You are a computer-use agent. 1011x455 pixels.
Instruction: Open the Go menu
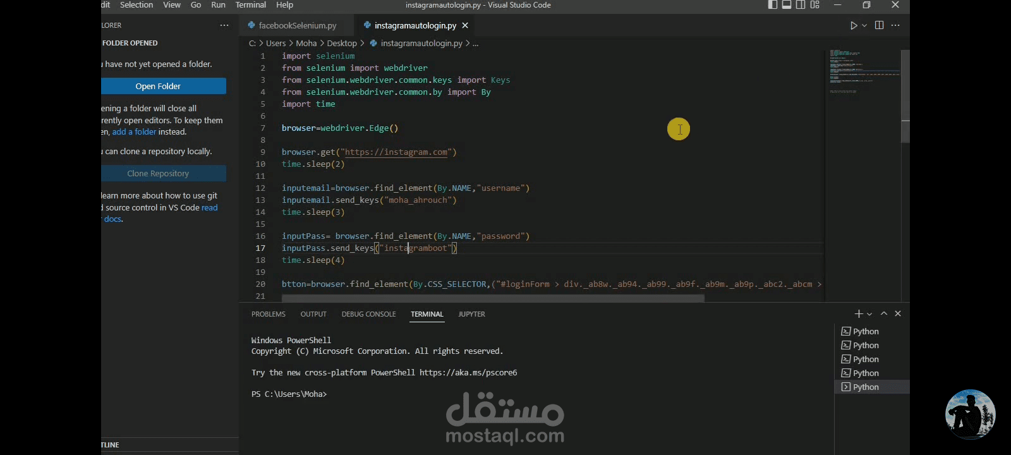click(x=196, y=5)
